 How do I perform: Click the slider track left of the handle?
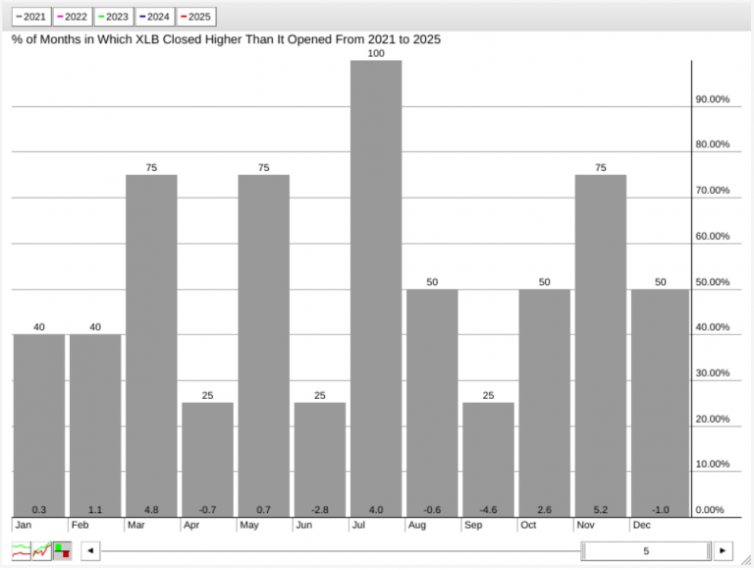pos(341,550)
